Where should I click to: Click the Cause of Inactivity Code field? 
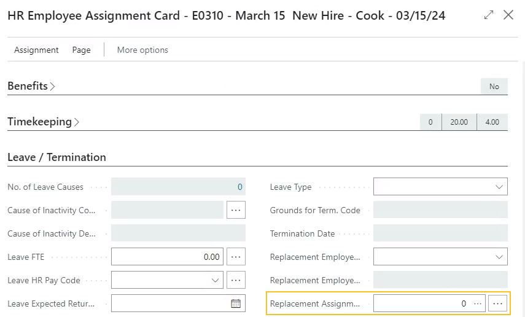tap(167, 210)
